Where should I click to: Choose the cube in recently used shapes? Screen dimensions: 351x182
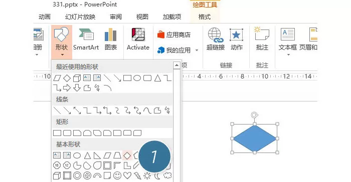coord(77,78)
